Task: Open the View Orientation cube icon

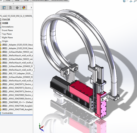Action: (125, 1)
